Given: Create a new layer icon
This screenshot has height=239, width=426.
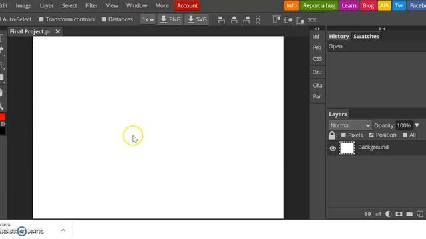Looking at the screenshot, I should click(x=420, y=214).
